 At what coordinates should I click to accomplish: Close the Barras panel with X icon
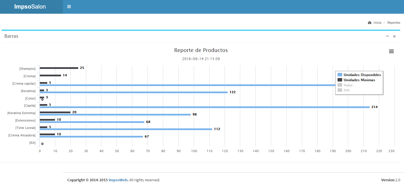point(394,36)
